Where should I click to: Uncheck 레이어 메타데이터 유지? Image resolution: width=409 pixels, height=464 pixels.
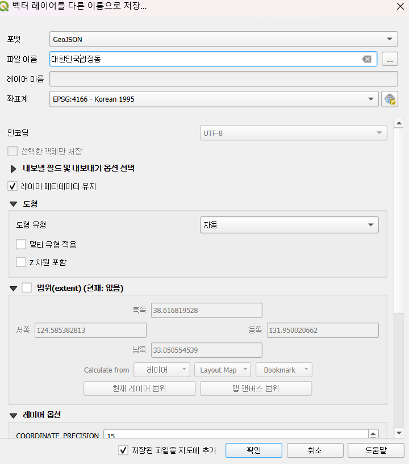pos(12,186)
